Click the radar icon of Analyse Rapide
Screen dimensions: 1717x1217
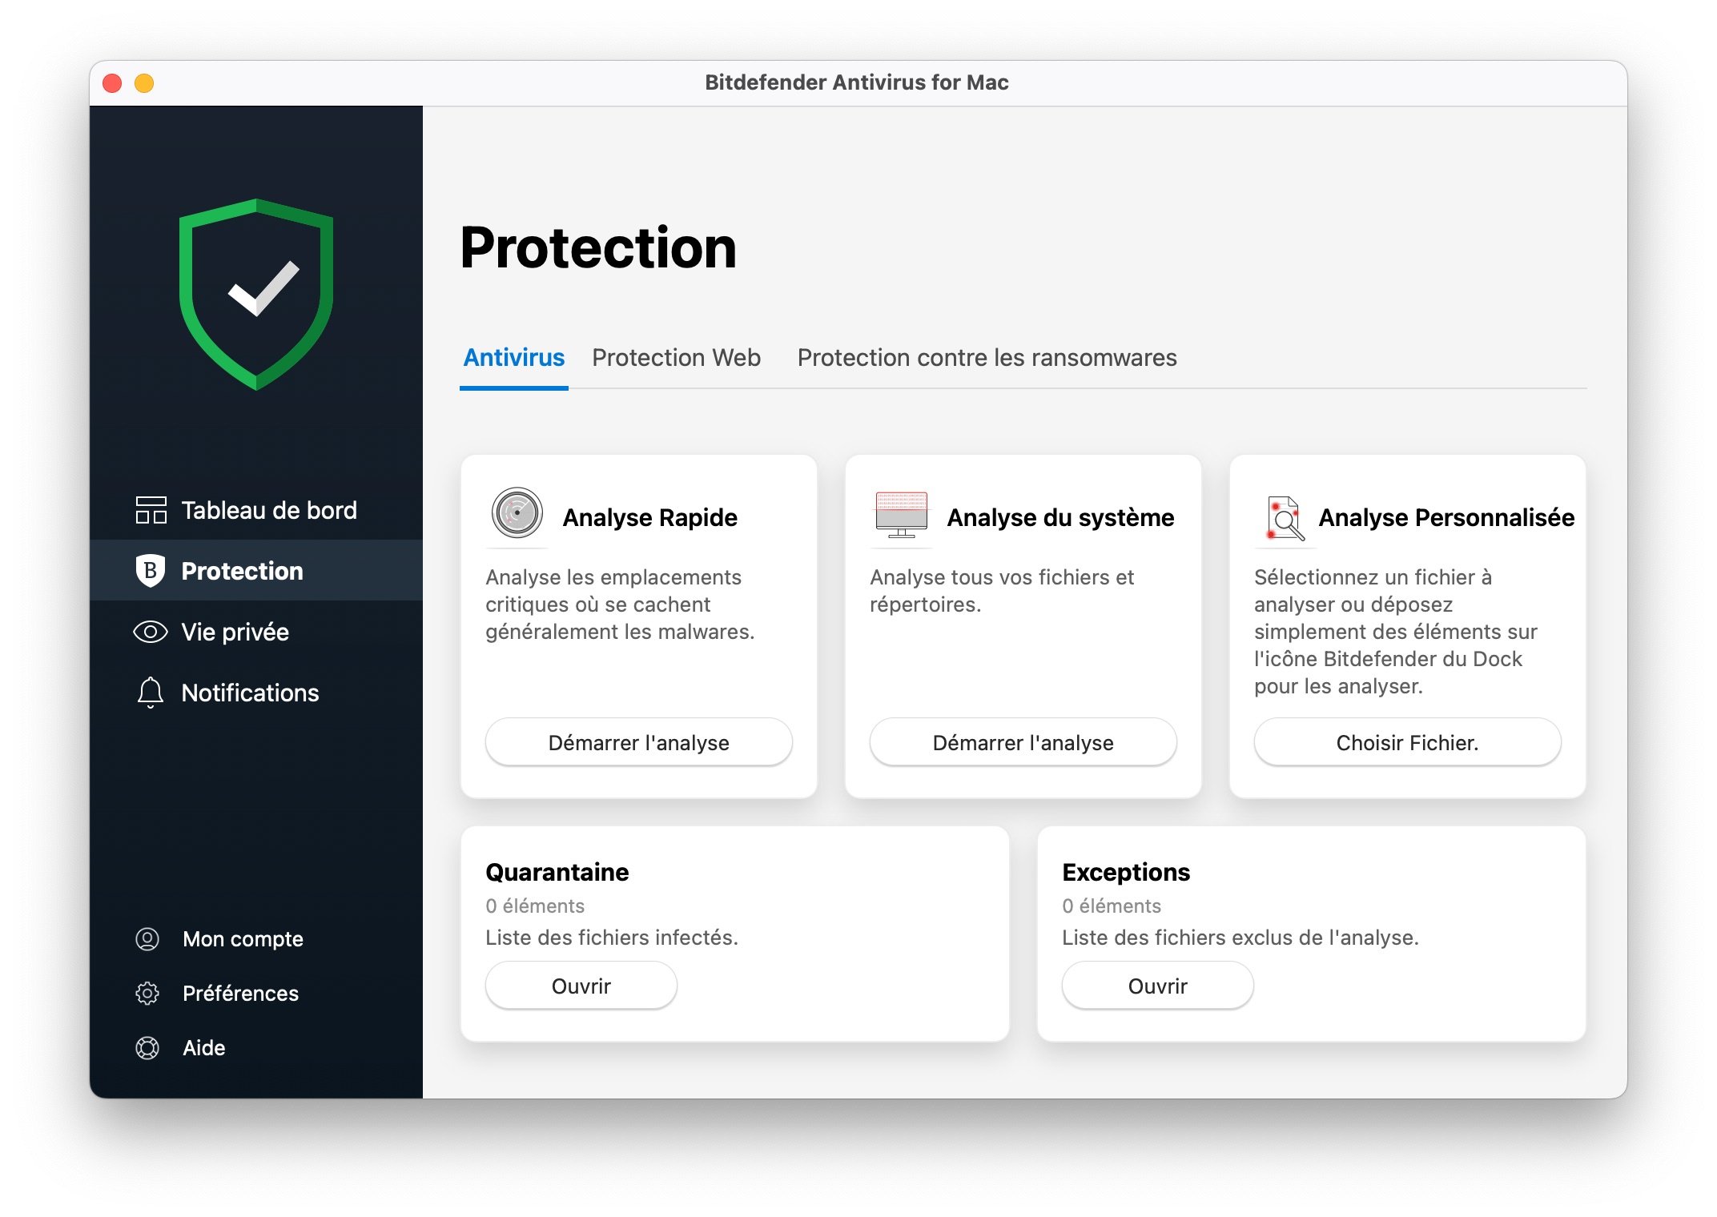pyautogui.click(x=517, y=516)
